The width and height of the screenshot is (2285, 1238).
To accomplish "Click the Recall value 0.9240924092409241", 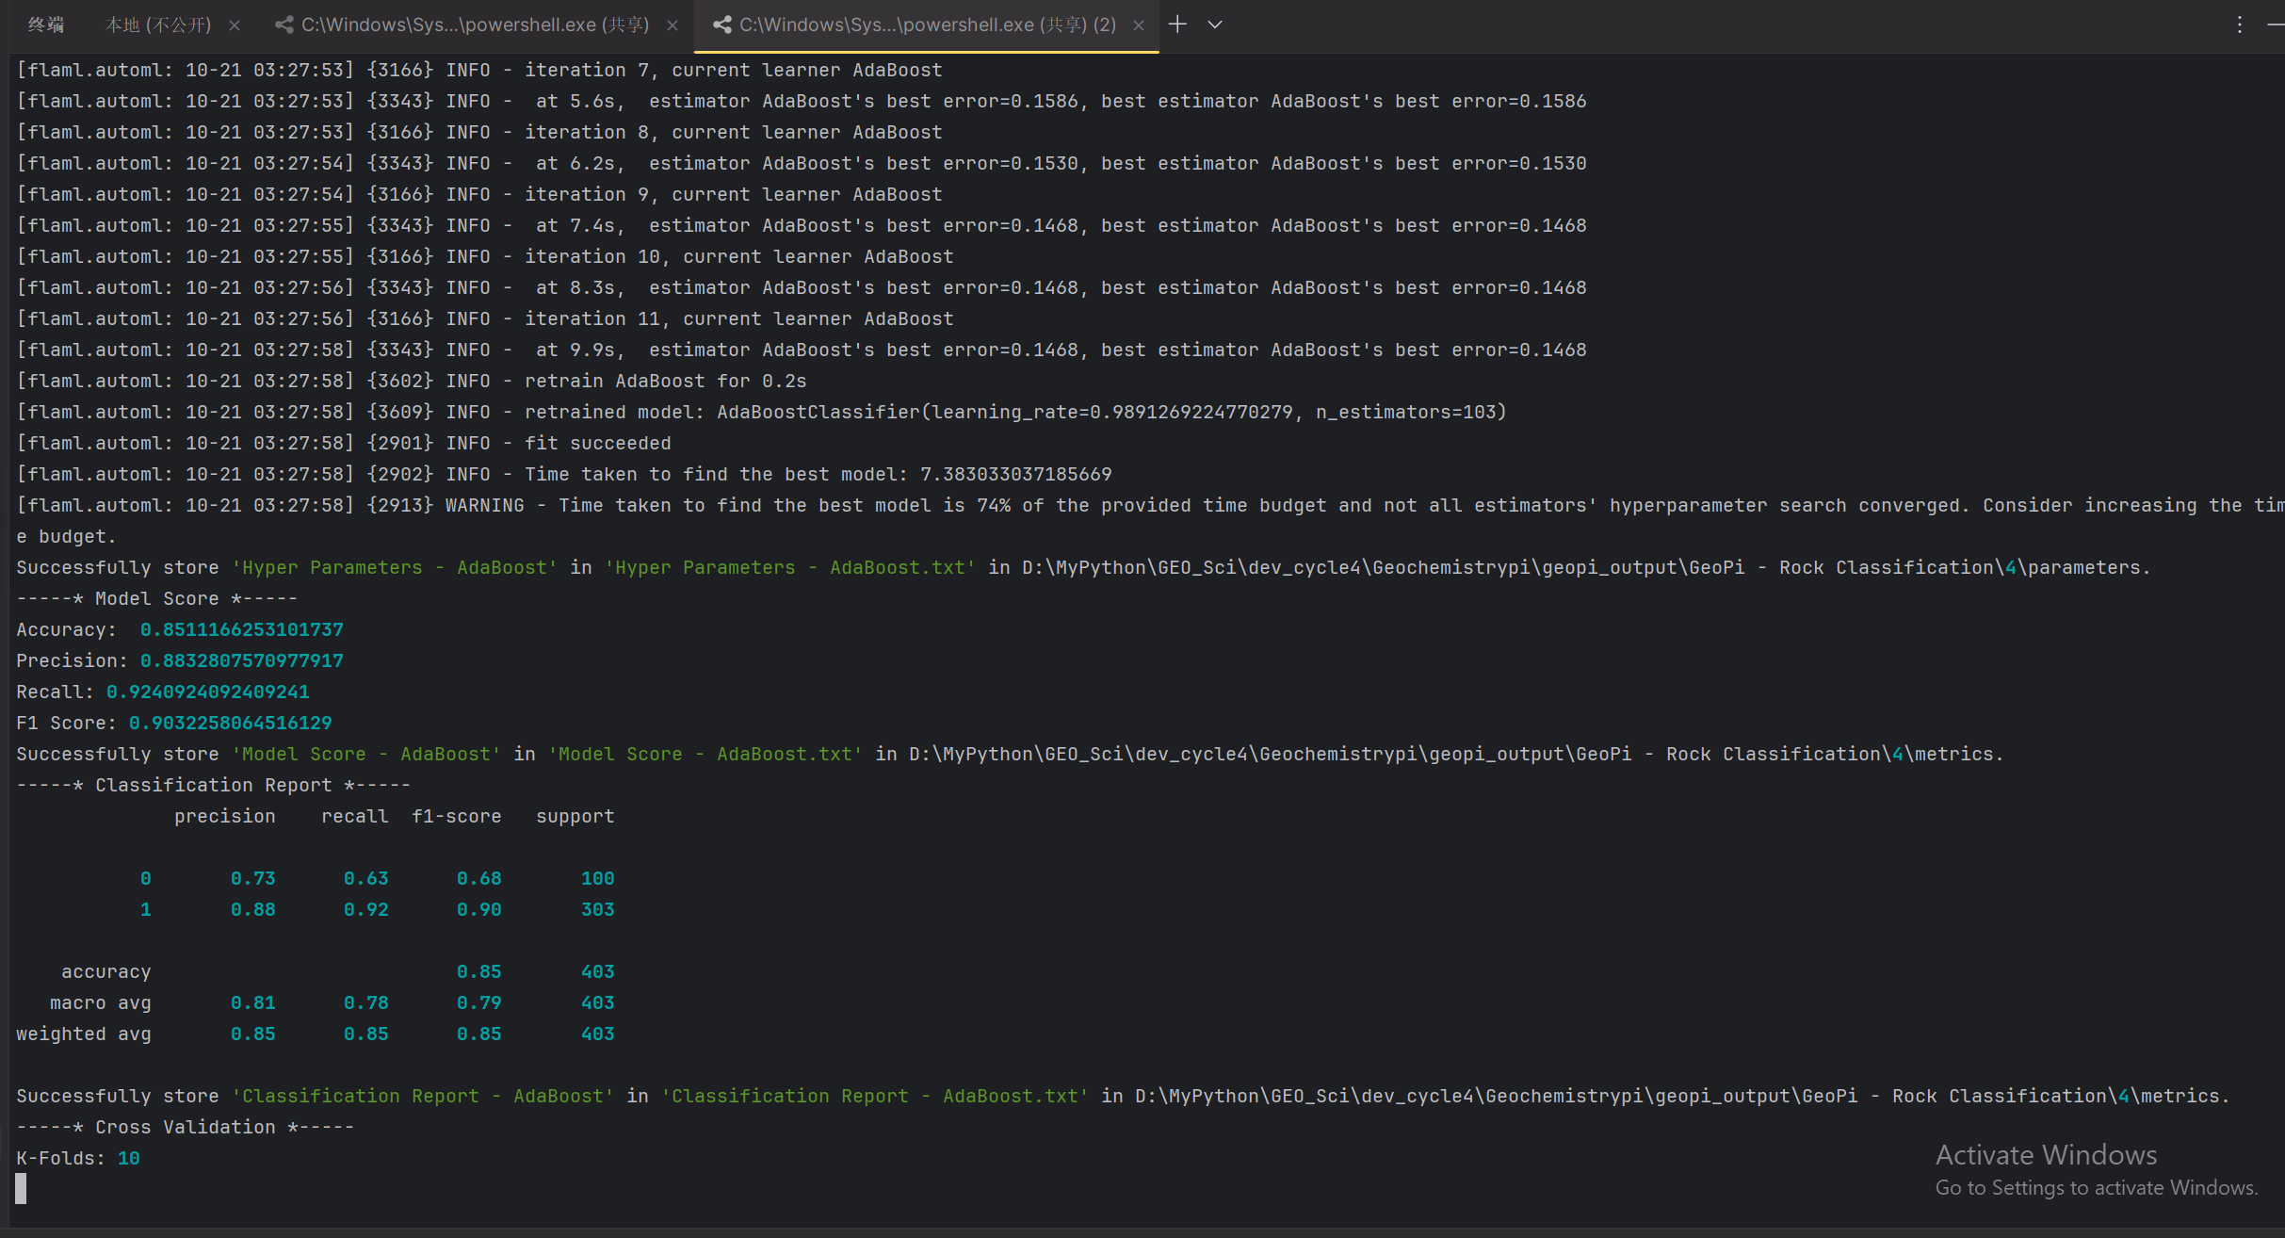I will coord(208,692).
